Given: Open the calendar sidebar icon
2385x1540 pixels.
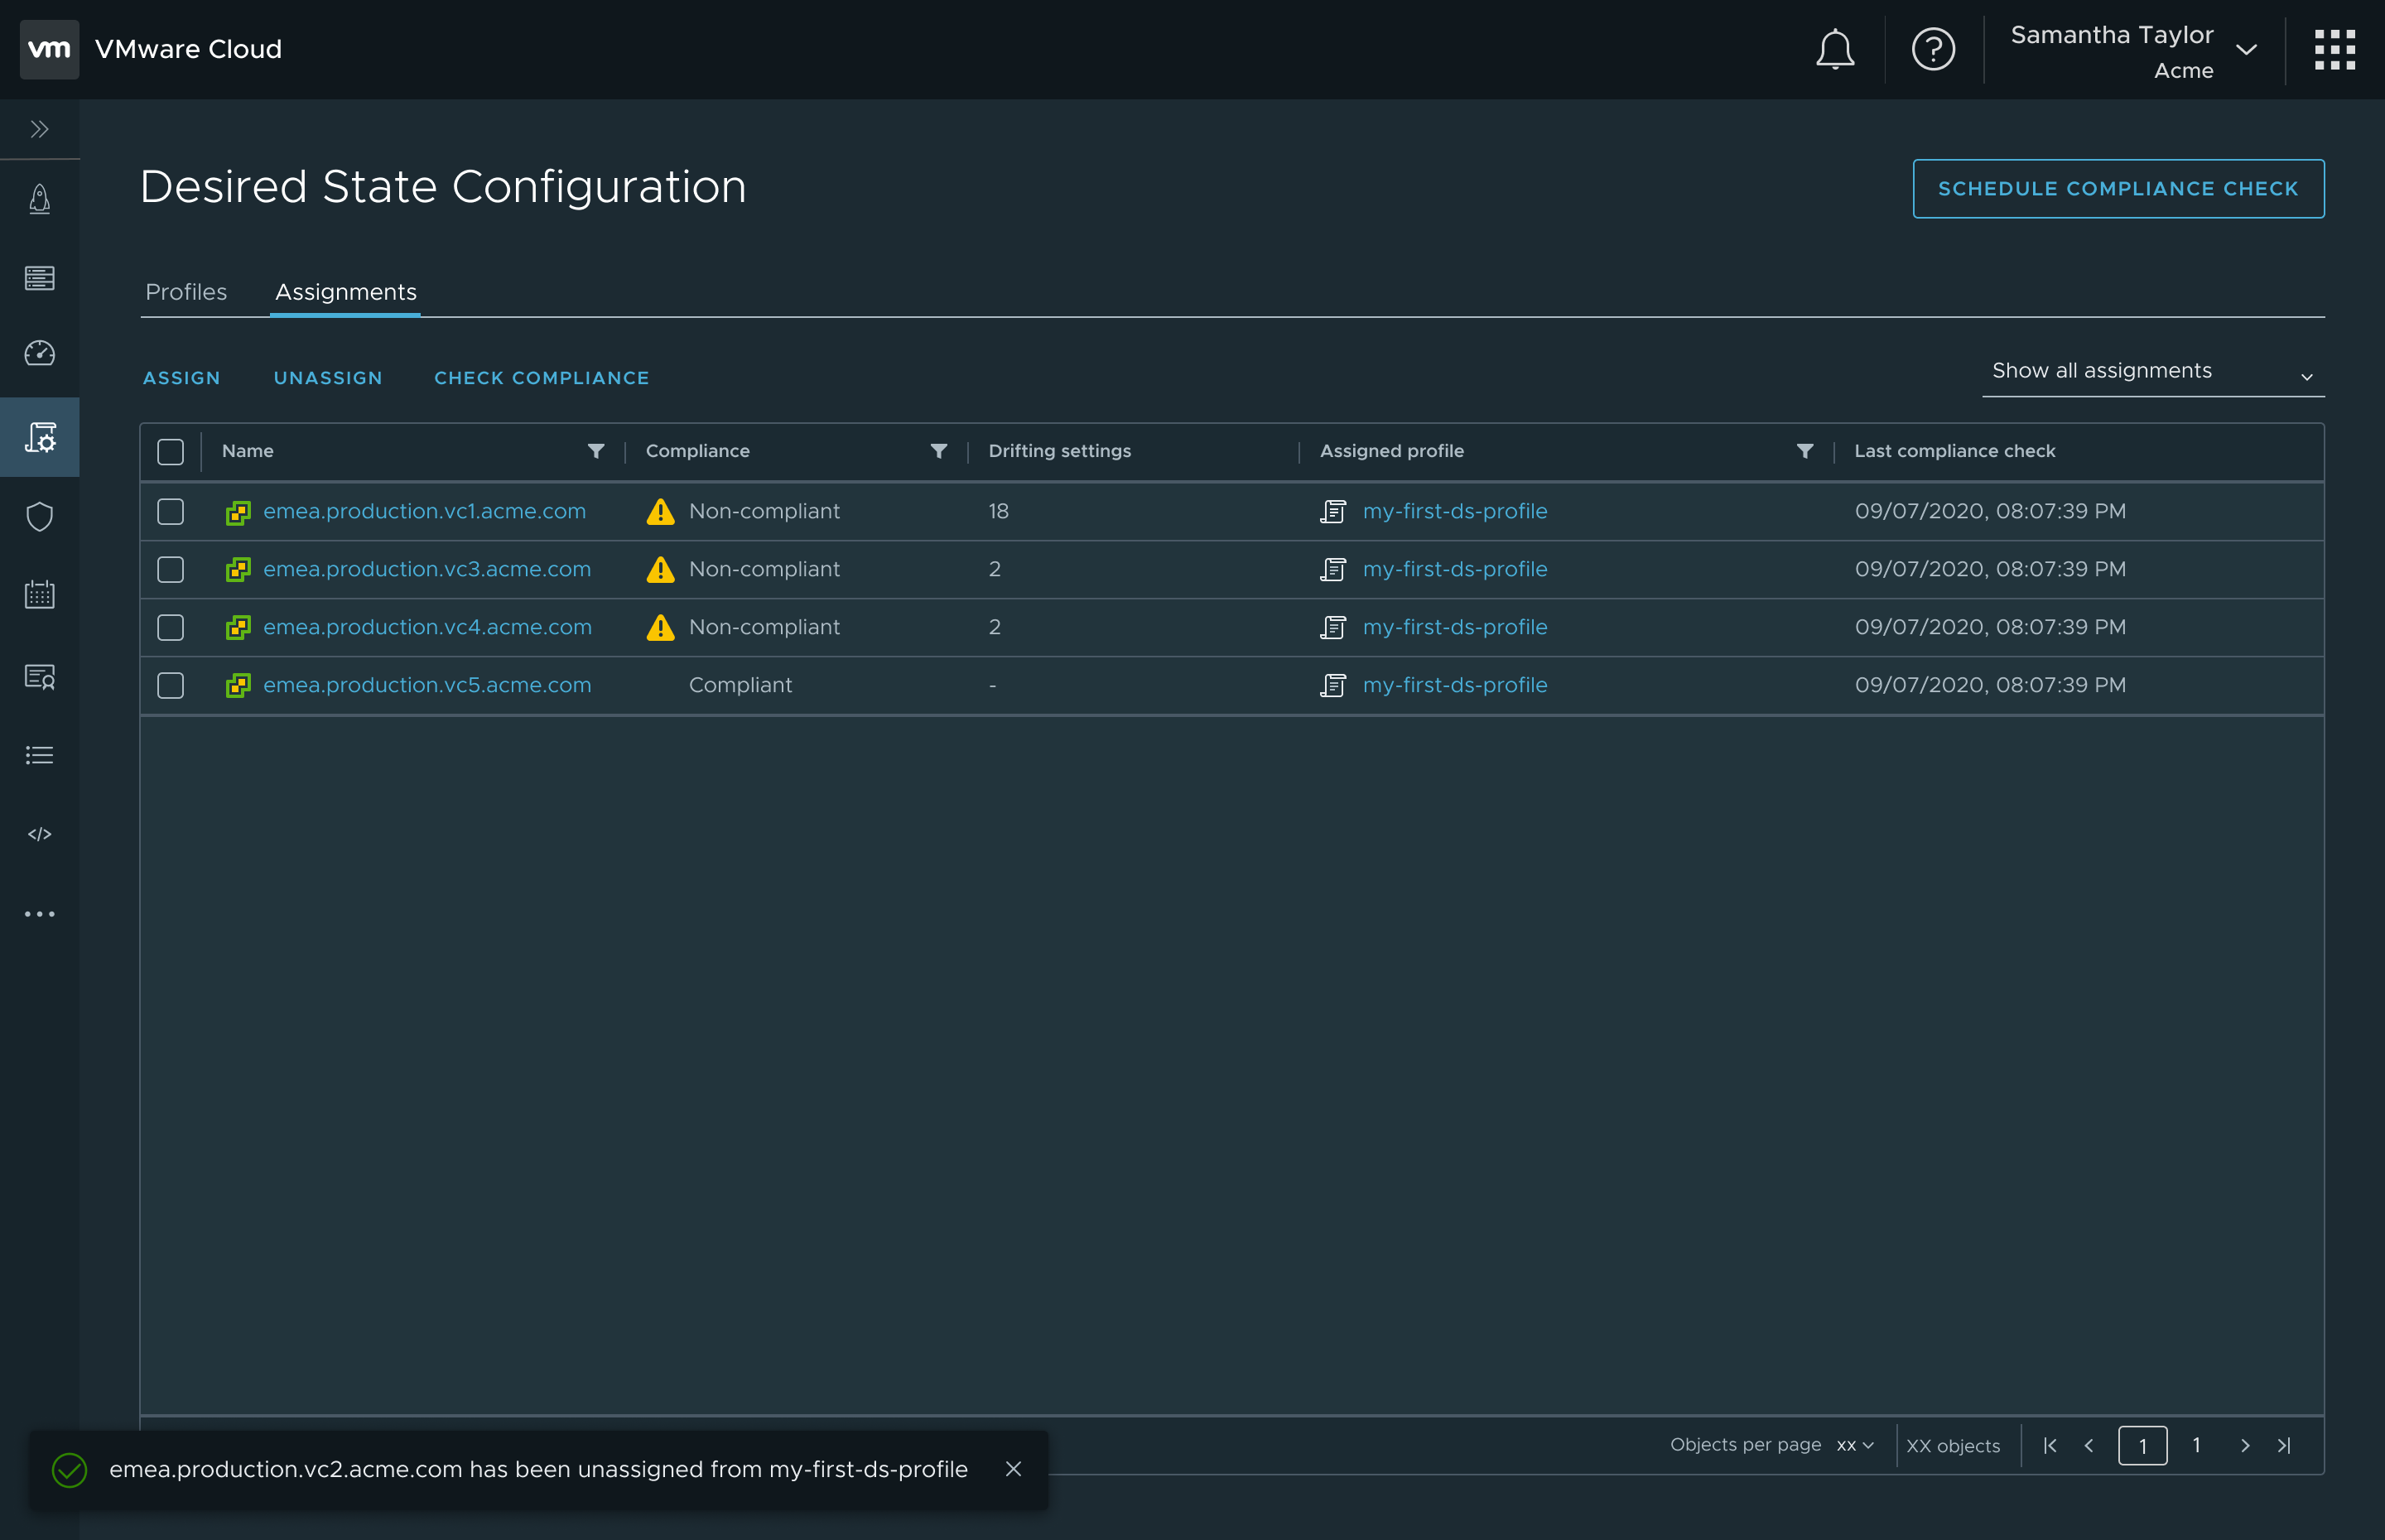Looking at the screenshot, I should [x=40, y=595].
